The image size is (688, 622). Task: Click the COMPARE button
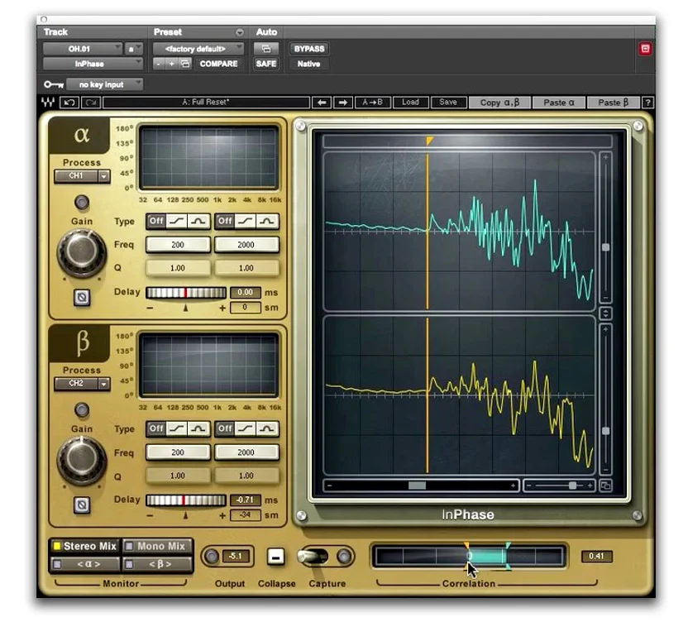(218, 64)
